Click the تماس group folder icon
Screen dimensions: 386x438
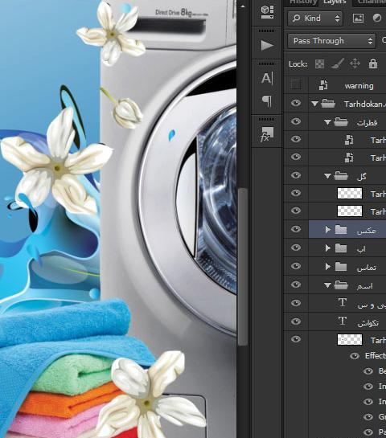[341, 267]
